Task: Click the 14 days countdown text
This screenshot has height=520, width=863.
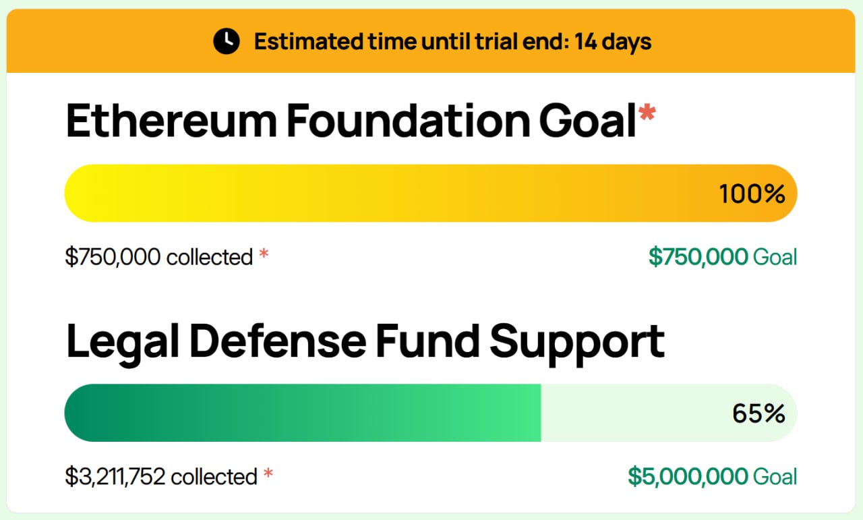Action: click(614, 42)
